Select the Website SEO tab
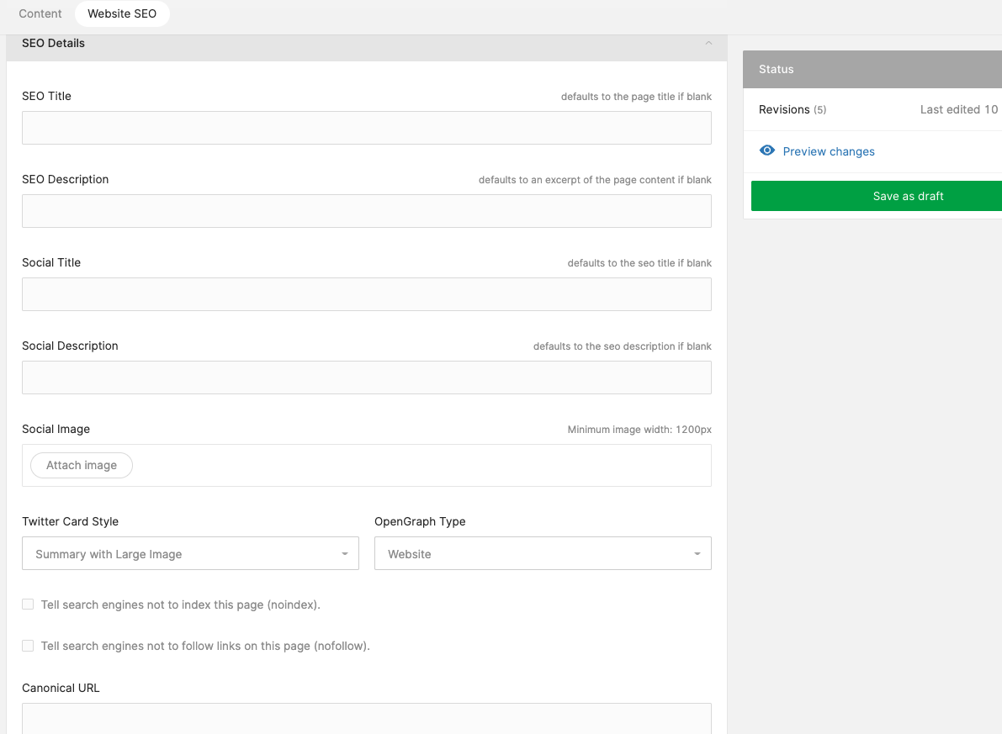This screenshot has width=1002, height=734. (122, 14)
